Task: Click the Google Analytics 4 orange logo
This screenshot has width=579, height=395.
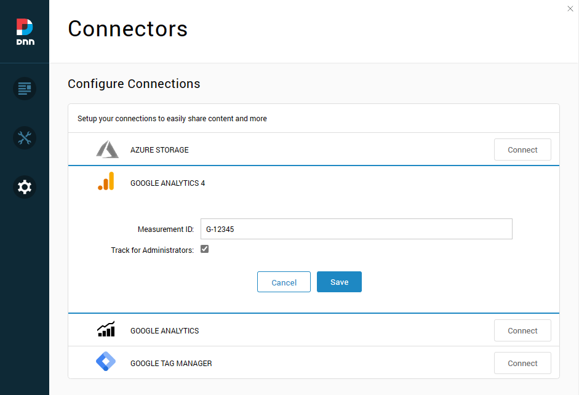Action: pos(106,182)
